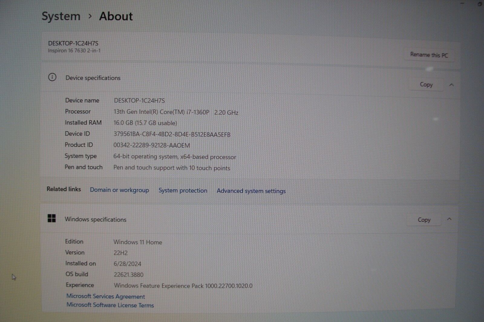484x322 pixels.
Task: Click Rename this PC
Action: pyautogui.click(x=429, y=55)
